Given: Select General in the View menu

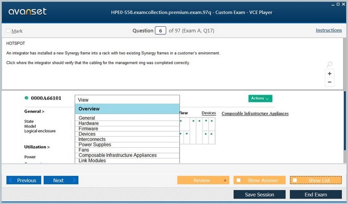Looking at the screenshot, I should point(127,118).
